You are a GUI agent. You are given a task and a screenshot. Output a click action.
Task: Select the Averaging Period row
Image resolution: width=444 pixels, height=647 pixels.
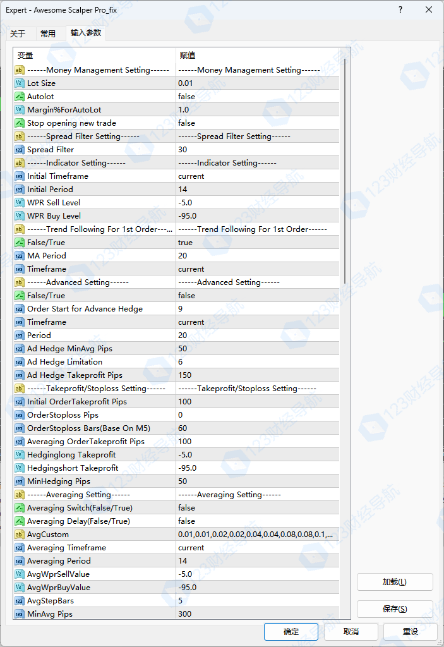(x=177, y=561)
